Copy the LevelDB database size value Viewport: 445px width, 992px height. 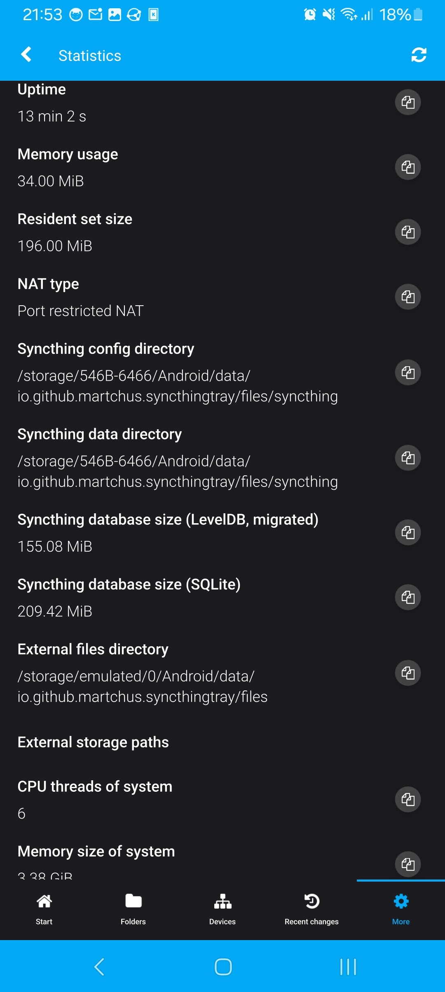tap(408, 532)
